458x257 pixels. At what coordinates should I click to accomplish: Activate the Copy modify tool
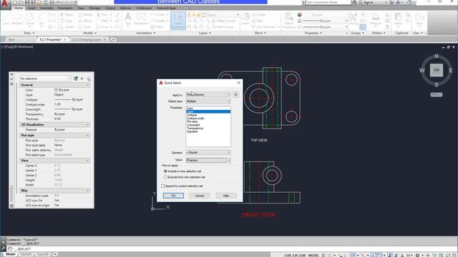67,21
